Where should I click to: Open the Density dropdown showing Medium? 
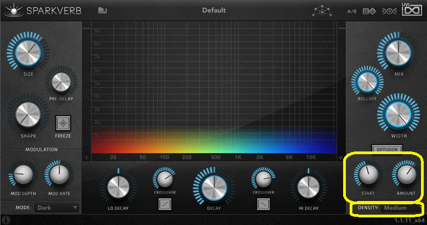pos(401,208)
